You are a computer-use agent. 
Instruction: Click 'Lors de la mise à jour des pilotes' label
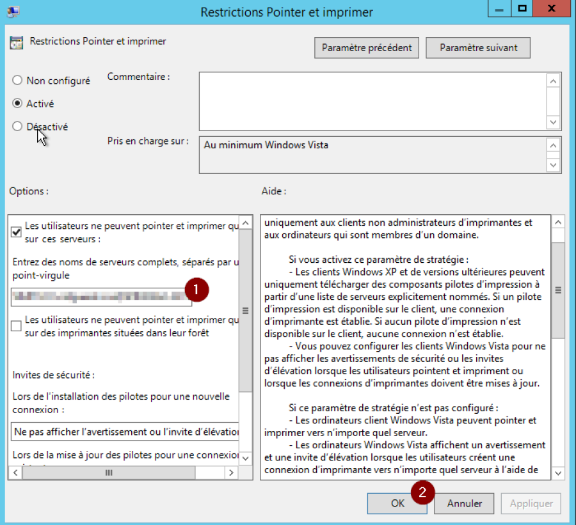pyautogui.click(x=125, y=455)
